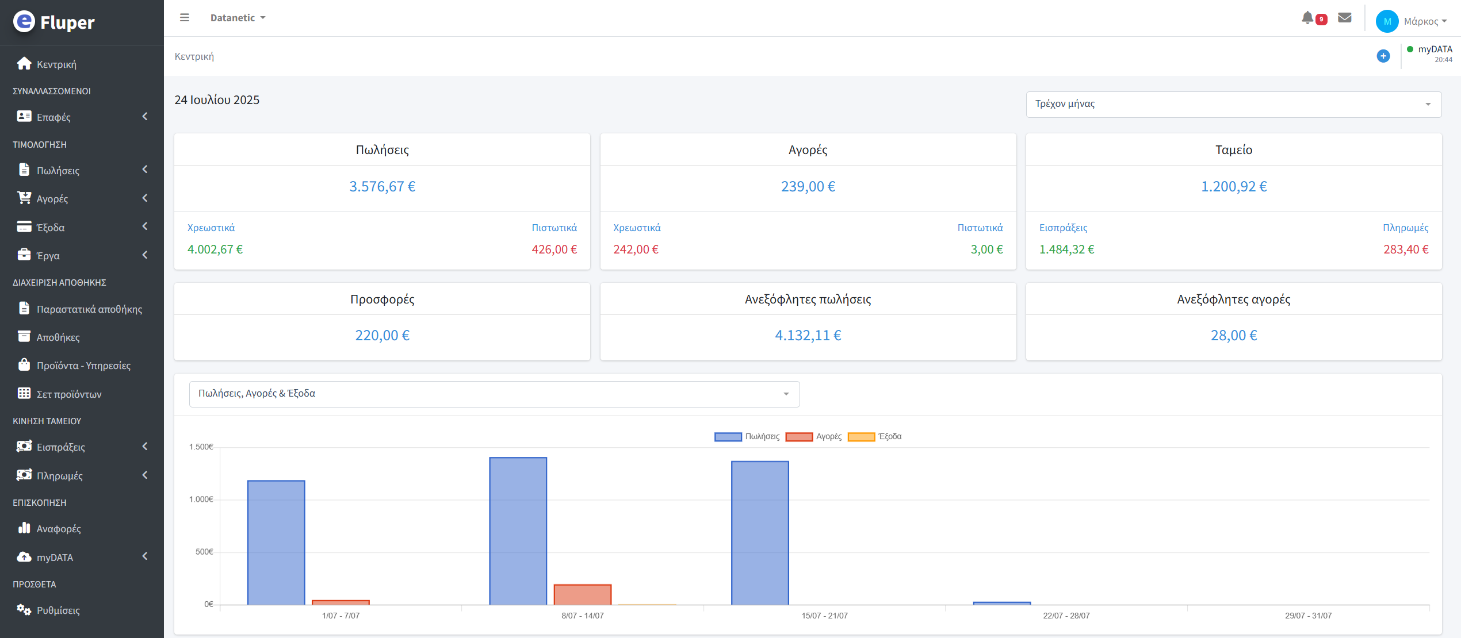1461x638 pixels.
Task: Click the Επαφές contact card icon
Action: pyautogui.click(x=24, y=116)
